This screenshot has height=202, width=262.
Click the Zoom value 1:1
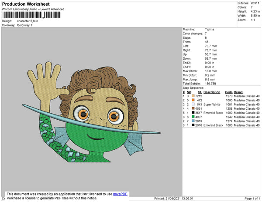[253, 20]
